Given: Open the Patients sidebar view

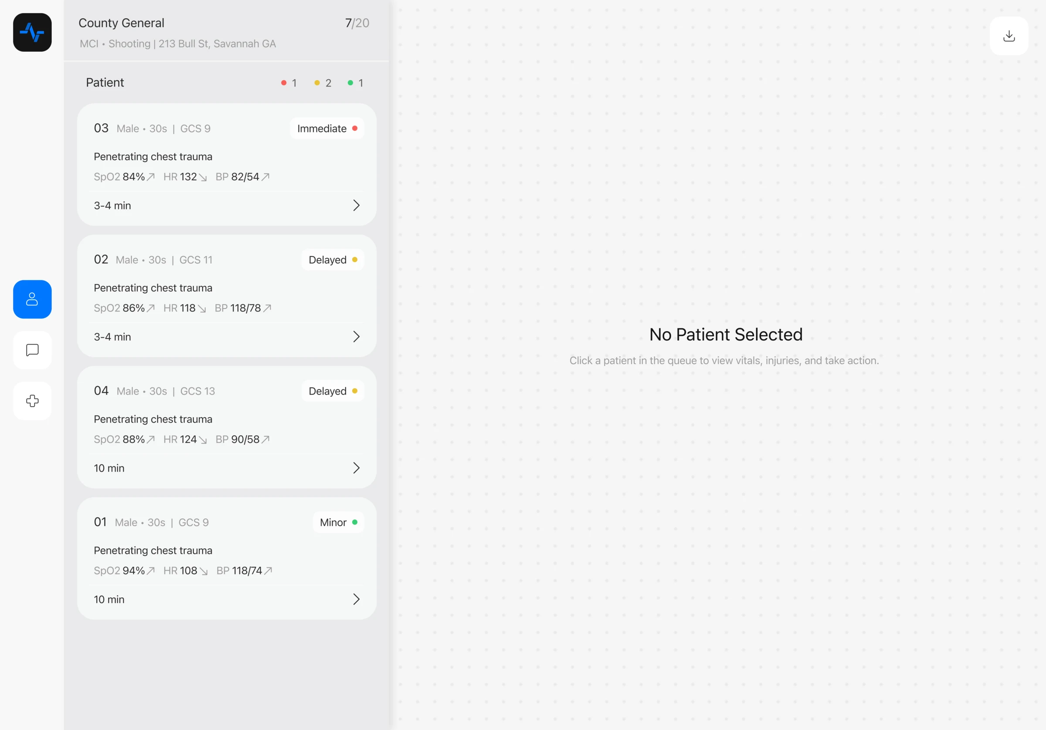Looking at the screenshot, I should (32, 299).
